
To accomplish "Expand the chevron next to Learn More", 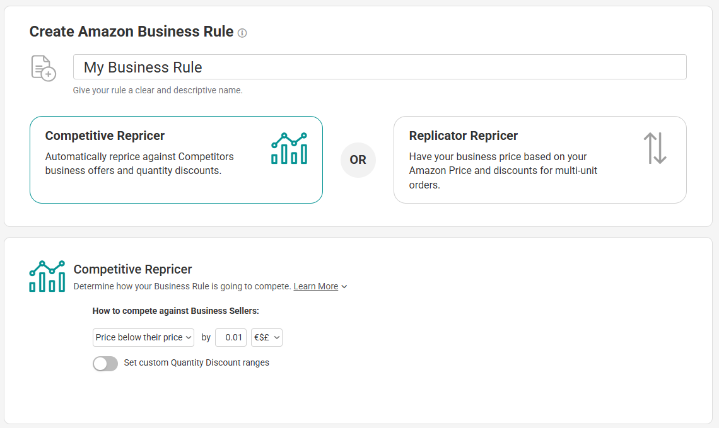I will (344, 287).
